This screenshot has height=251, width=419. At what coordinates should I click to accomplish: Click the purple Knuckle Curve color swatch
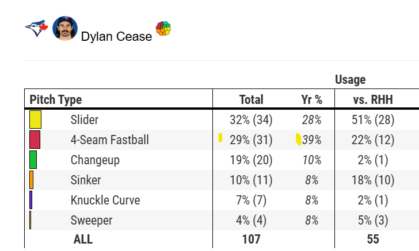(x=31, y=200)
